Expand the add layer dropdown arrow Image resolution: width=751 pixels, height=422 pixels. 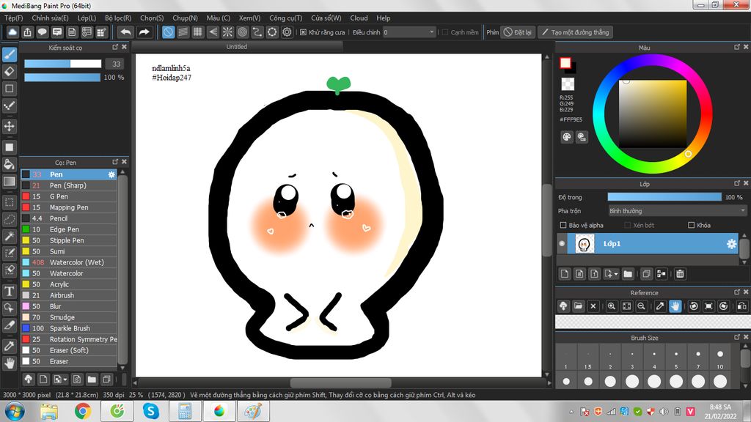coord(615,274)
